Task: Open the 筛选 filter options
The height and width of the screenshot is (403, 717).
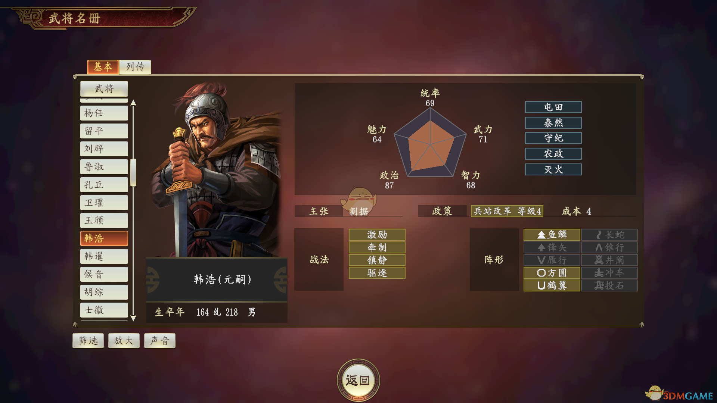Action: point(88,341)
